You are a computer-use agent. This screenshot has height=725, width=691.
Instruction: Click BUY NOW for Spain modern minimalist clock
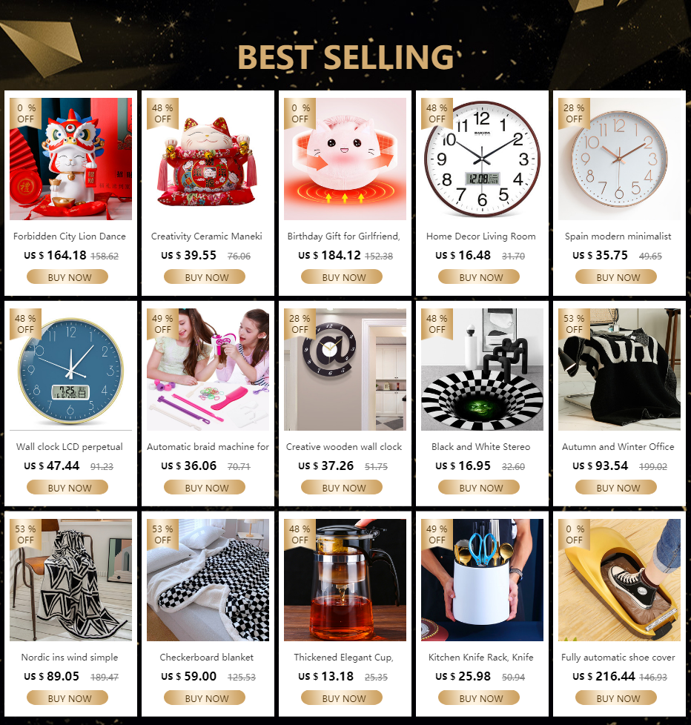(x=616, y=277)
